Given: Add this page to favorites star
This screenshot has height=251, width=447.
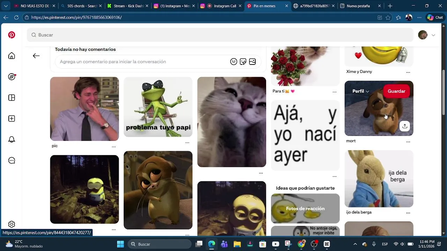Looking at the screenshot, I should (388, 17).
